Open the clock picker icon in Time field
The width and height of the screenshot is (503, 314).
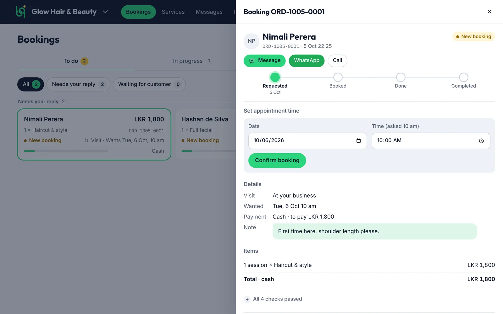click(x=481, y=141)
